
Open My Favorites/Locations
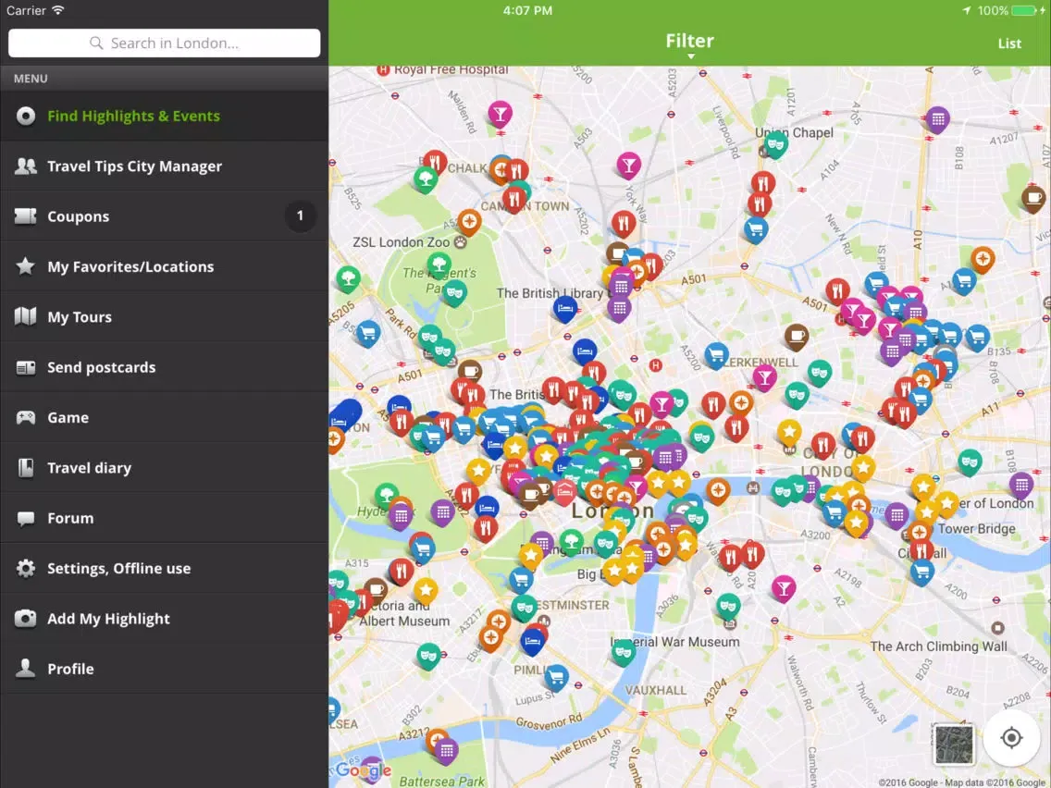165,266
